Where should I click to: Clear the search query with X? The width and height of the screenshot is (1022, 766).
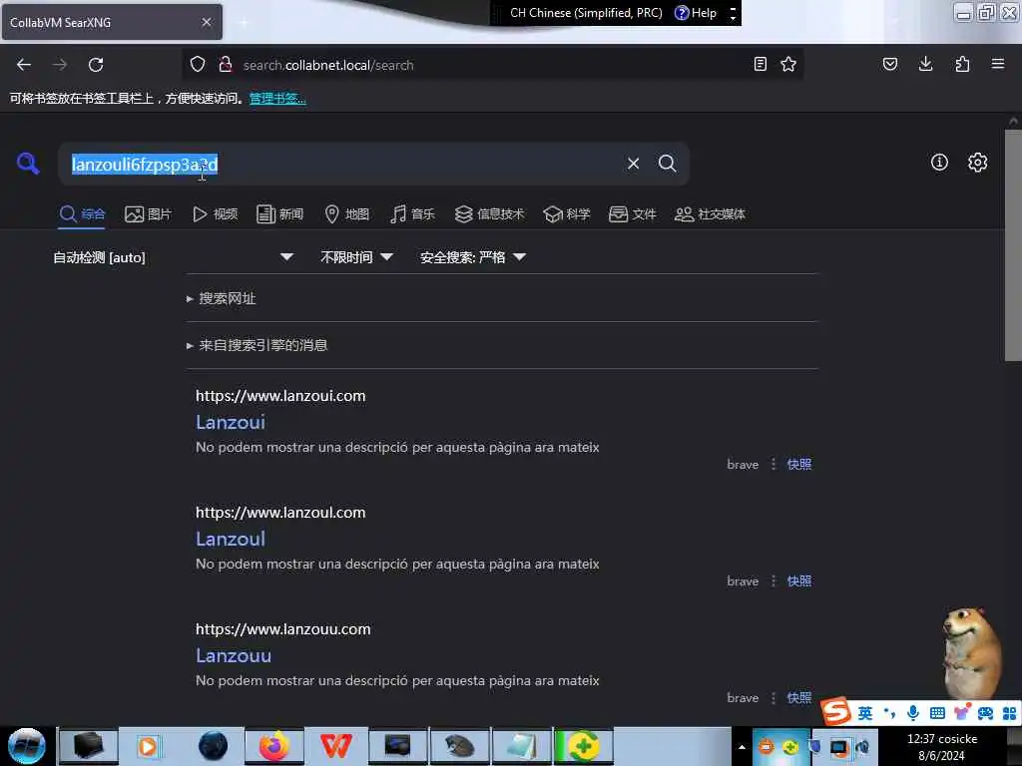tap(633, 164)
